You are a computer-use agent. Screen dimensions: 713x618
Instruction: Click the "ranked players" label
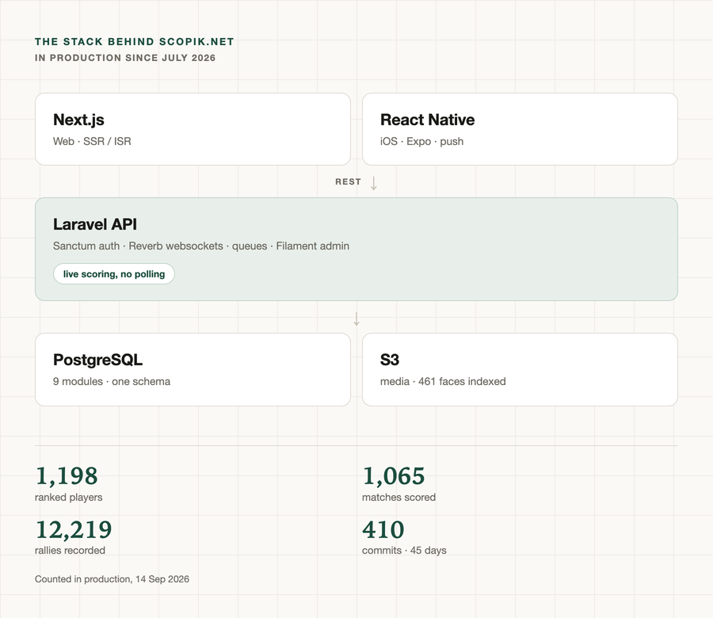69,498
